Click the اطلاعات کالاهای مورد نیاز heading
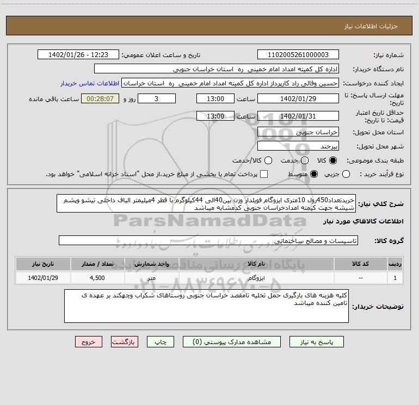 (363, 221)
